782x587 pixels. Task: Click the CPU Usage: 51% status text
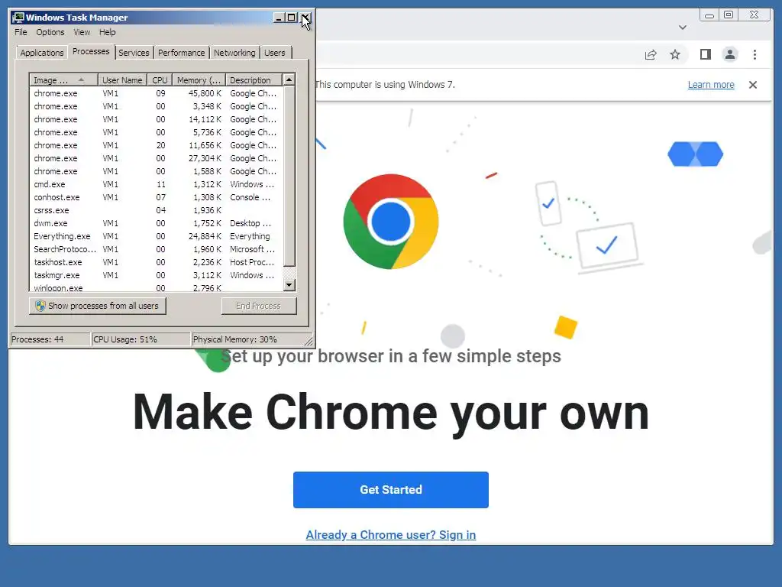pyautogui.click(x=125, y=339)
